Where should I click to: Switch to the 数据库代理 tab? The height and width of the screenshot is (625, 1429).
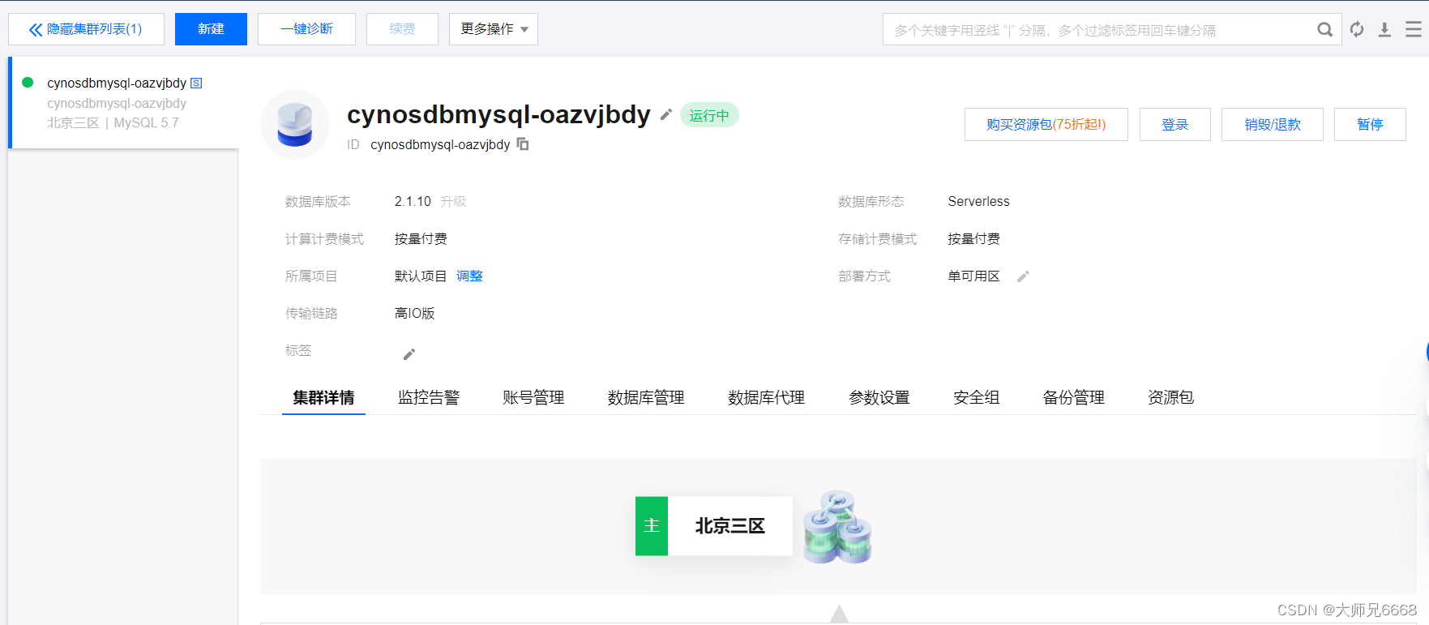[x=766, y=397]
